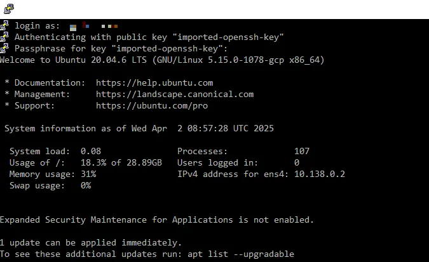Click the System load value 0.08
Screen dimensions: 429x262
pyautogui.click(x=90, y=151)
